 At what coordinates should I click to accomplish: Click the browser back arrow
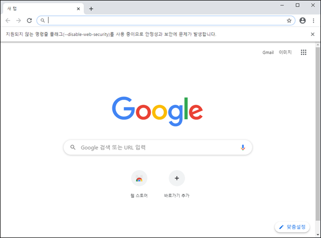8,20
